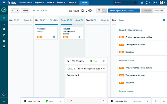167x104 pixels.
Task: Expand the EC-2 tracker panel
Action: click(x=60, y=101)
